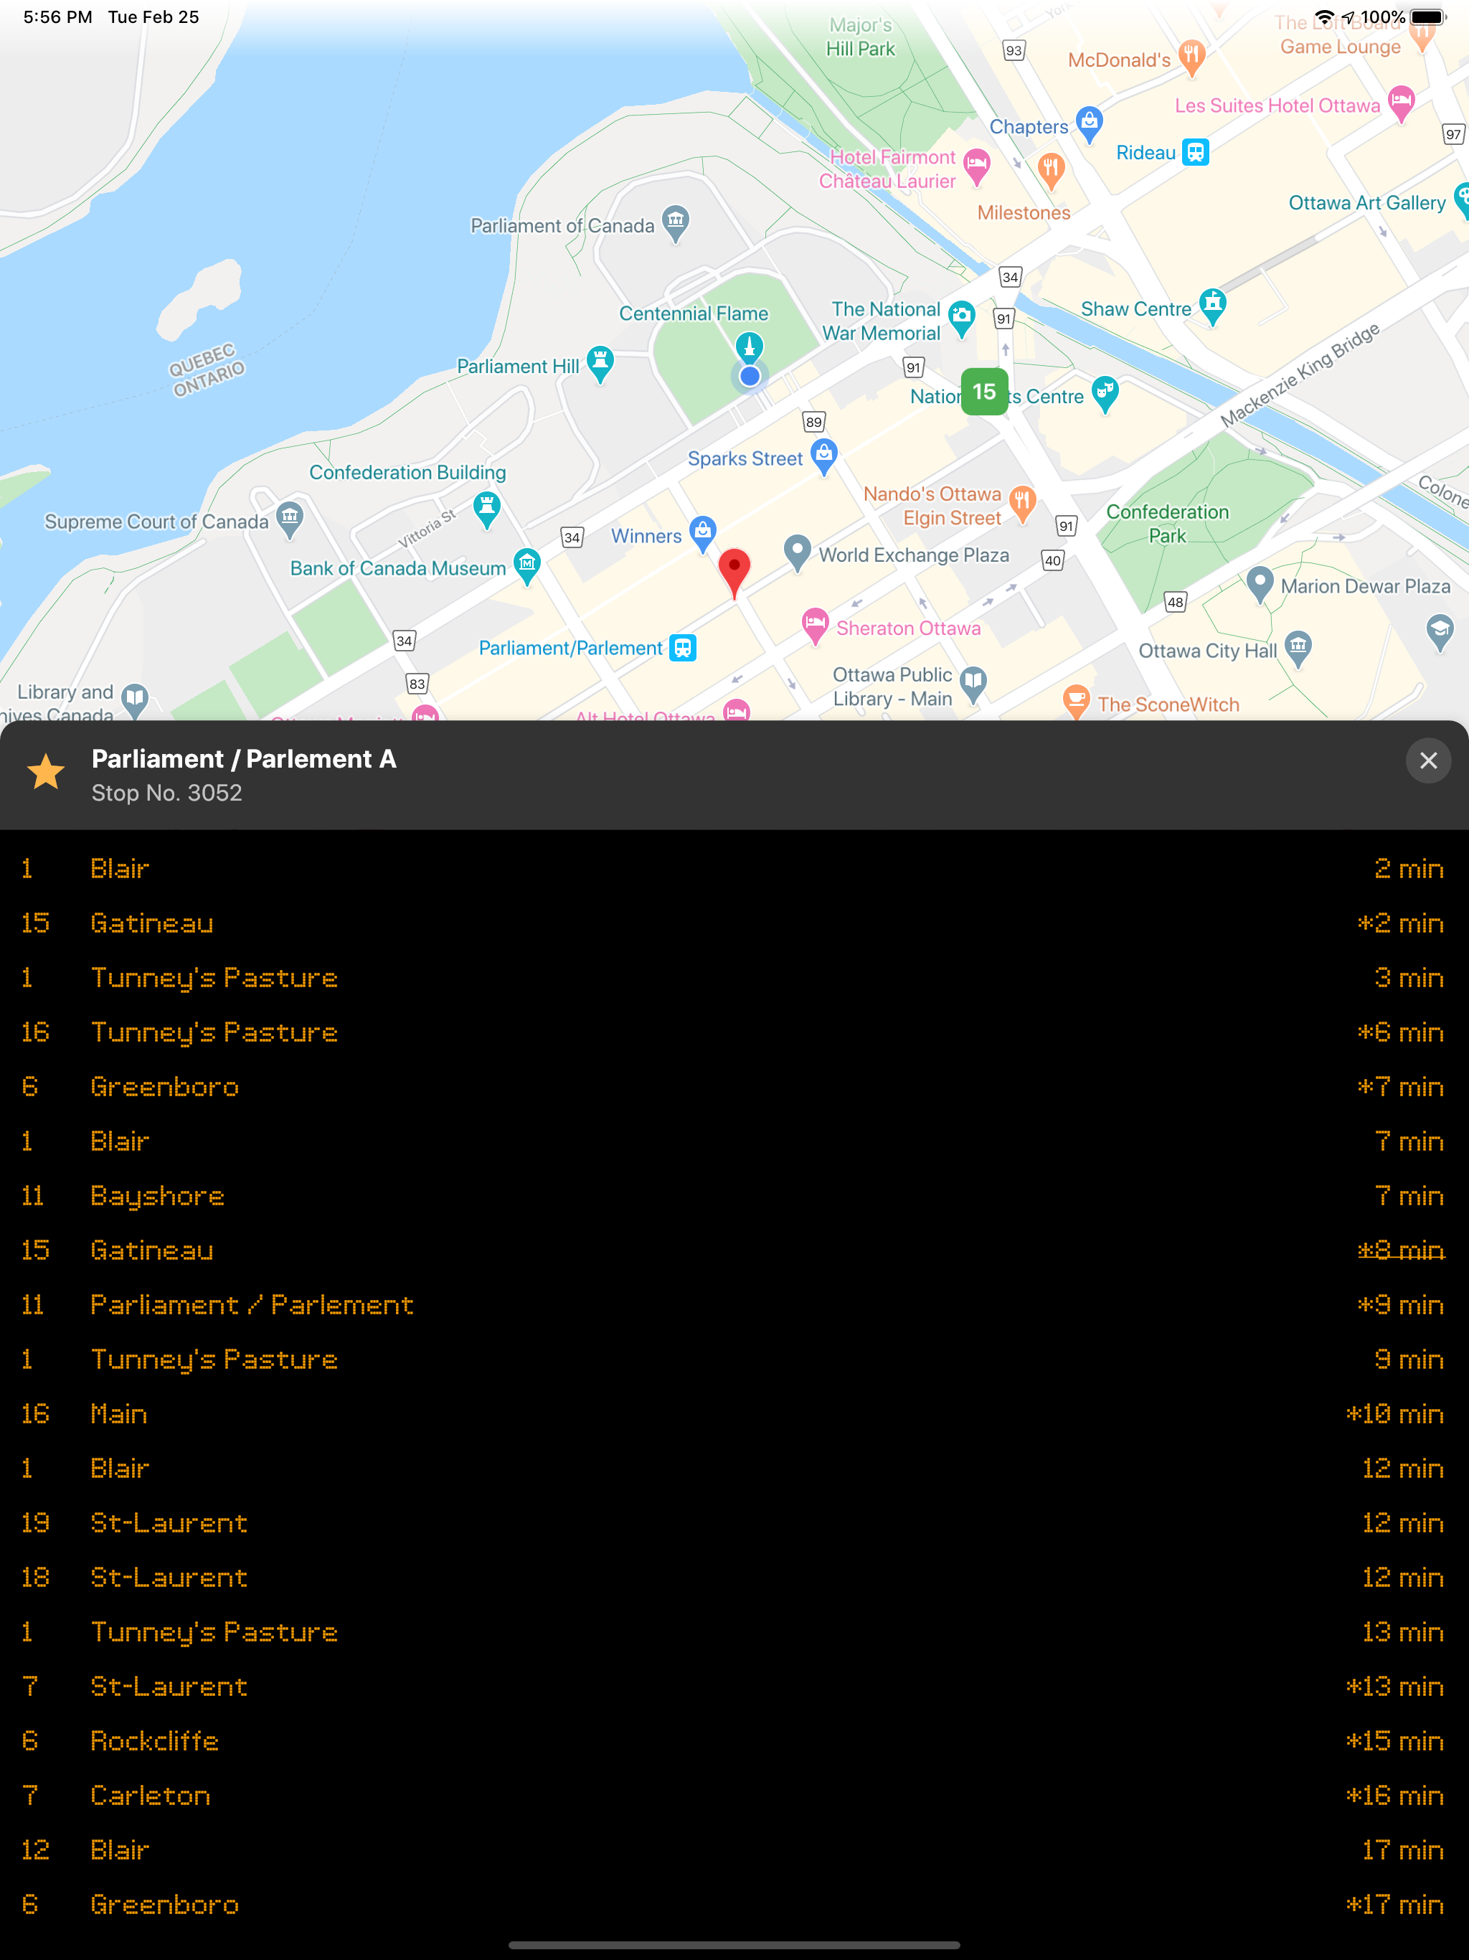Tap the Wi-Fi status icon
The height and width of the screenshot is (1960, 1469).
[x=1323, y=17]
